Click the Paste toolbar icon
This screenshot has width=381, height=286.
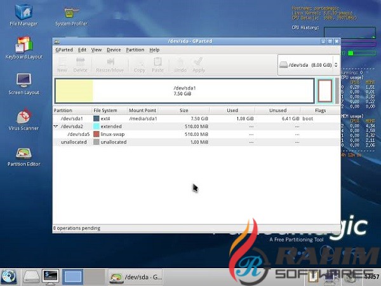click(157, 65)
